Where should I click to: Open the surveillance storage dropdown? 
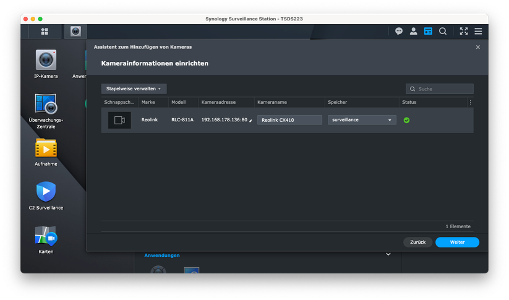pos(362,120)
